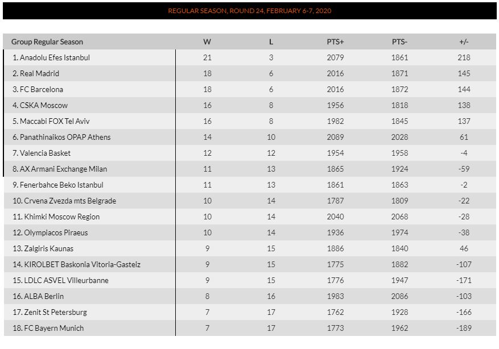This screenshot has width=499, height=349.
Task: Open the Real Madrid team link
Action: pyautogui.click(x=39, y=73)
